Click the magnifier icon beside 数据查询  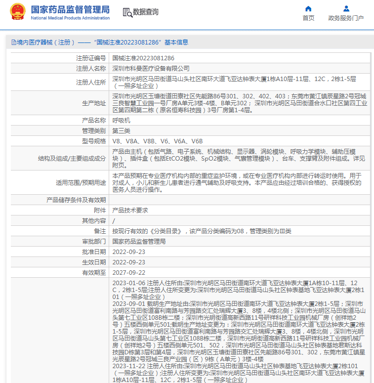tap(126, 12)
